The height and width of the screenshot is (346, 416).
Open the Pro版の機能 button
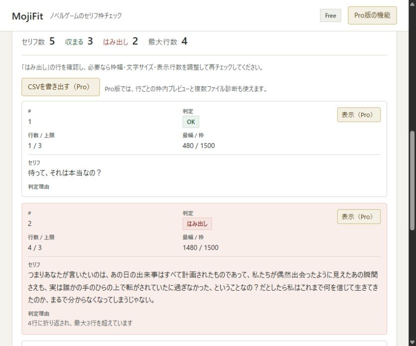pos(372,15)
